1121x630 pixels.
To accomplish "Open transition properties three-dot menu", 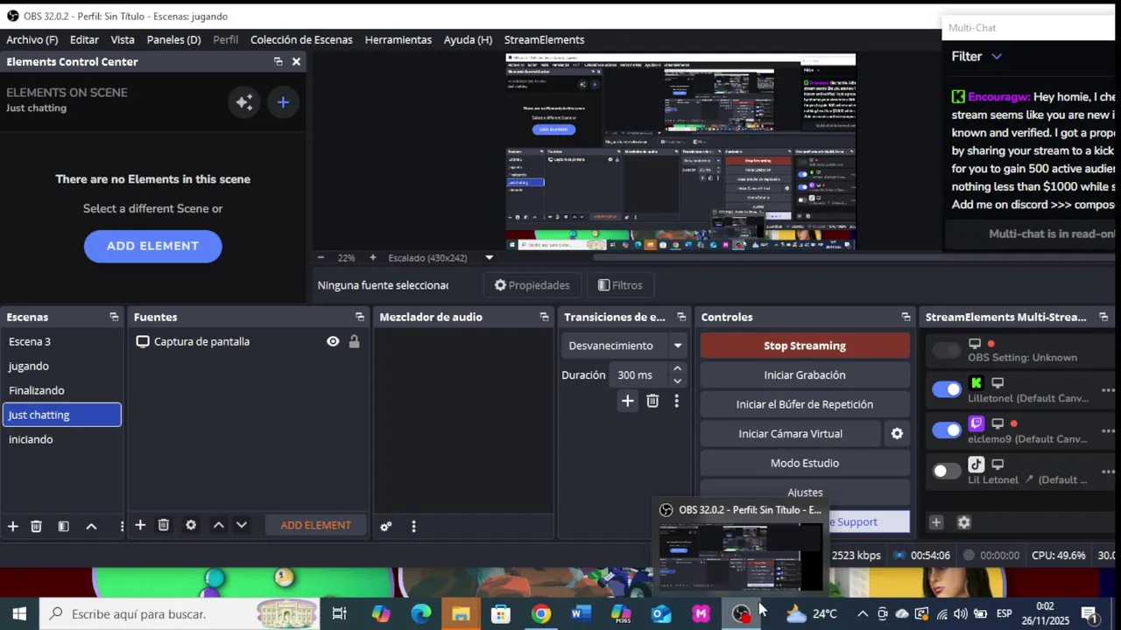I will (676, 401).
